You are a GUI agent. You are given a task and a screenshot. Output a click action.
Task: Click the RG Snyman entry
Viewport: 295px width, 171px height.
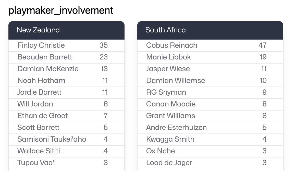pos(210,93)
